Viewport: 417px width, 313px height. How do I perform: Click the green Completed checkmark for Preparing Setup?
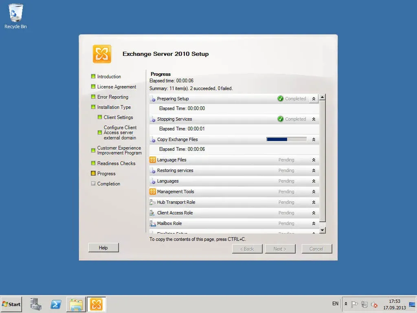pos(280,99)
